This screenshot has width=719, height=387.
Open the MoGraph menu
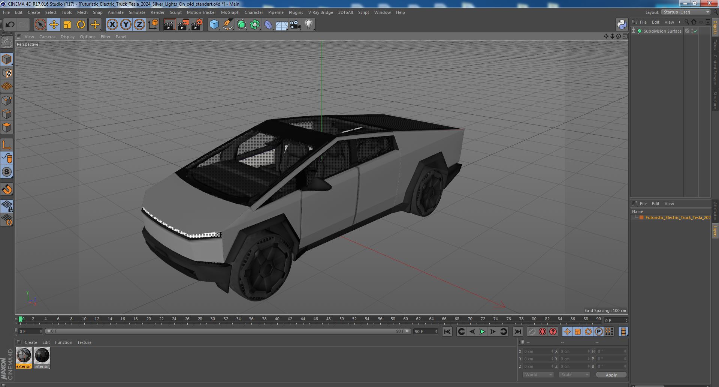230,12
